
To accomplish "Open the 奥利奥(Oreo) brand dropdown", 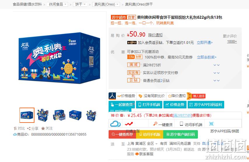I will [106, 4].
